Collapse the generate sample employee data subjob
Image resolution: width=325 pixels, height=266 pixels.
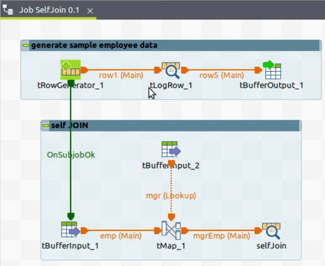26,45
